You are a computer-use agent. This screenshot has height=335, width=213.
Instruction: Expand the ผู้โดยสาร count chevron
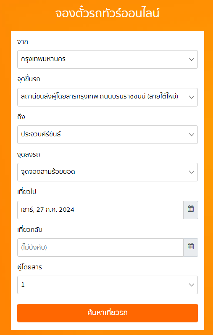click(192, 285)
